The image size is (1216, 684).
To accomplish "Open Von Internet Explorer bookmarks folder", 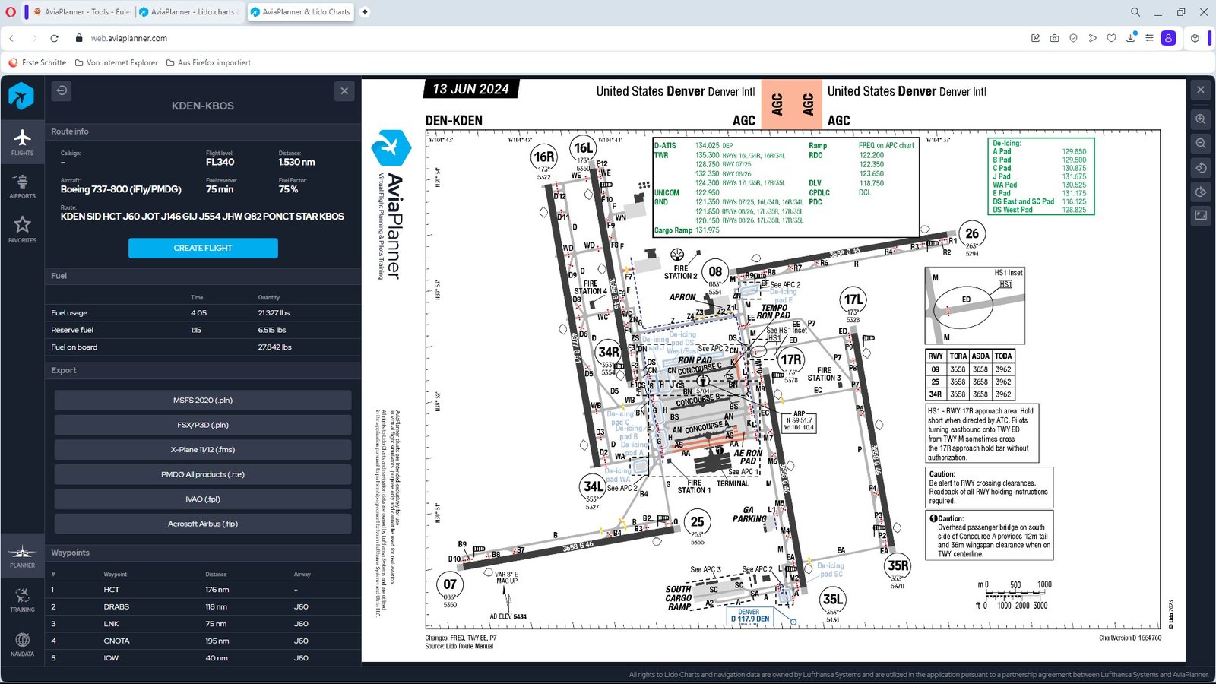I will (x=116, y=63).
